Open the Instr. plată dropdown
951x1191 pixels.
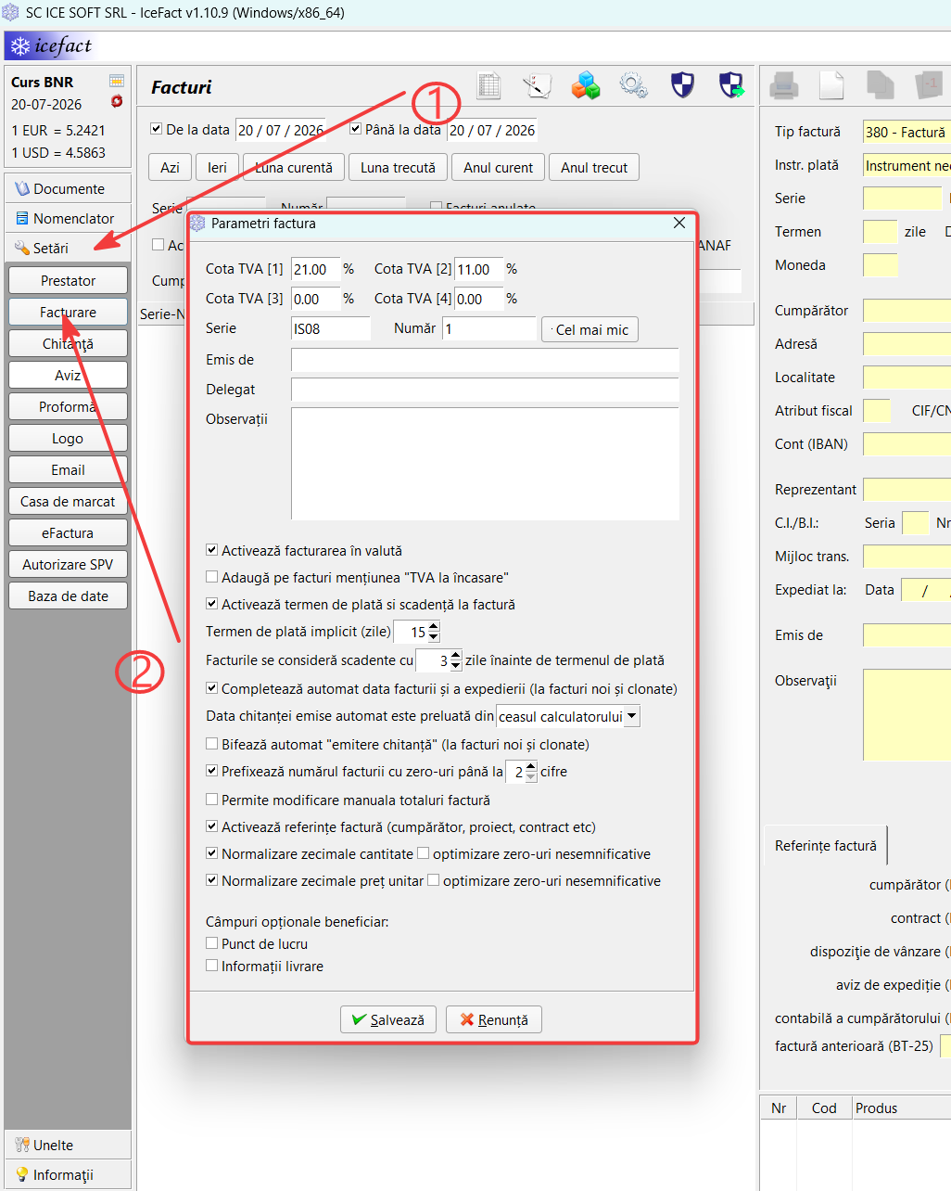pos(907,165)
